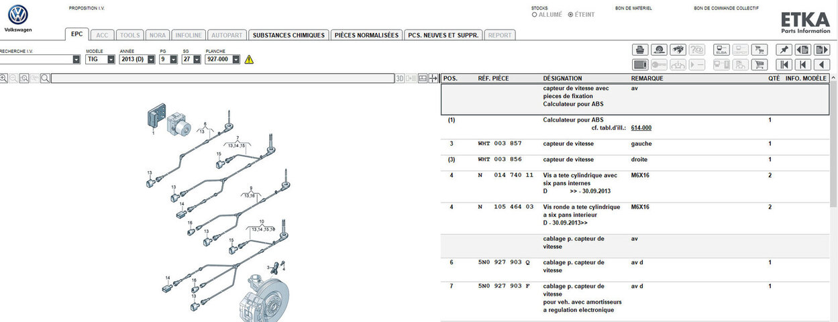The height and width of the screenshot is (322, 838).
Task: Open the PIÈCES NORMALISÉES tab
Action: (366, 35)
